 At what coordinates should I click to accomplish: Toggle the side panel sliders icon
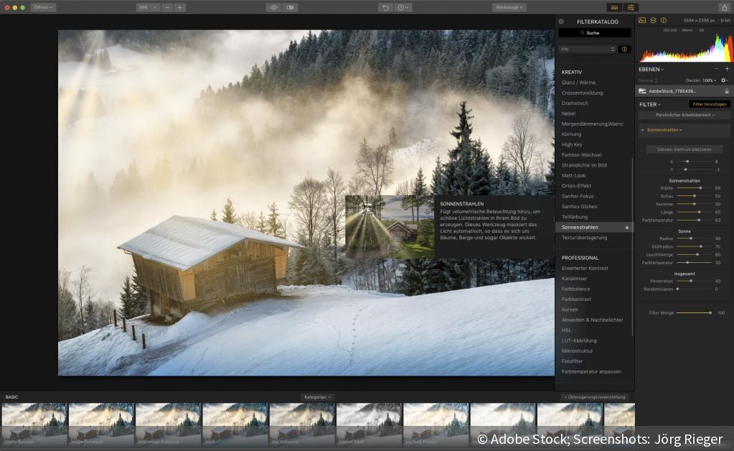click(x=631, y=7)
